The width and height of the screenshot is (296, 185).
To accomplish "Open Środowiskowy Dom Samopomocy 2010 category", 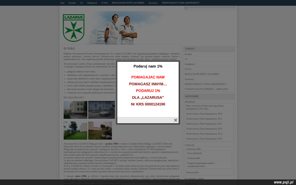I will tap(204, 114).
